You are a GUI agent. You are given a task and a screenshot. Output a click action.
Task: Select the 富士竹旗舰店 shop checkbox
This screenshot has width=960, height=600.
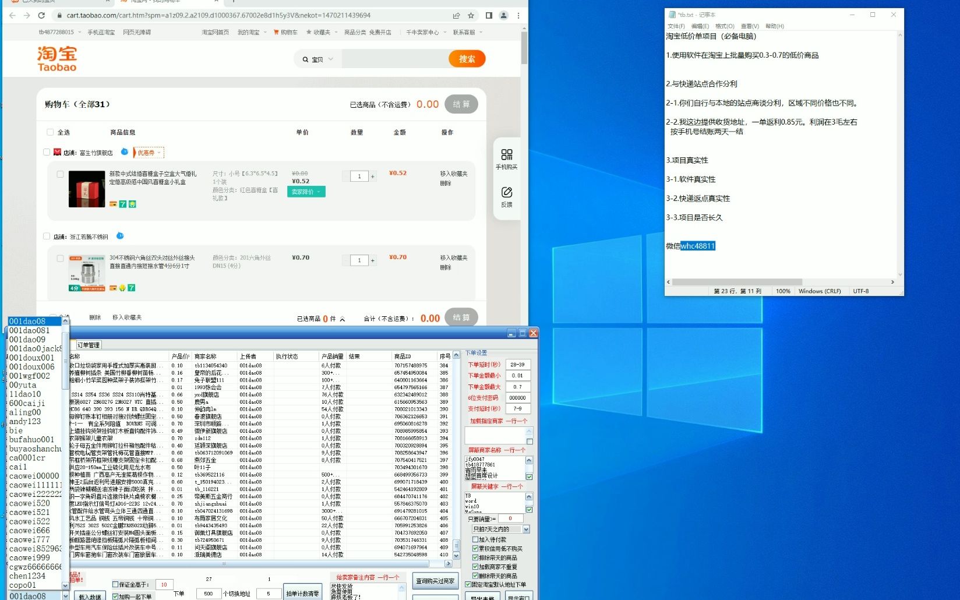(x=47, y=152)
